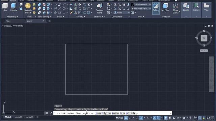The image size is (216, 121).
Task: Click the No Filter selection icon
Action: (x=165, y=7)
